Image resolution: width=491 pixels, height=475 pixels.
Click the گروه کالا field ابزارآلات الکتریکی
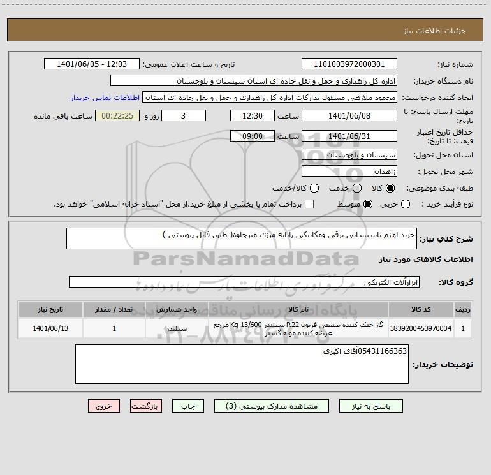pos(244,282)
